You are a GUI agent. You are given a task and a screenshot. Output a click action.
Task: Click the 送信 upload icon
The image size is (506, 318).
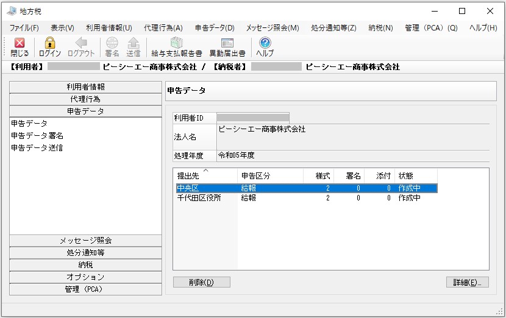point(134,43)
